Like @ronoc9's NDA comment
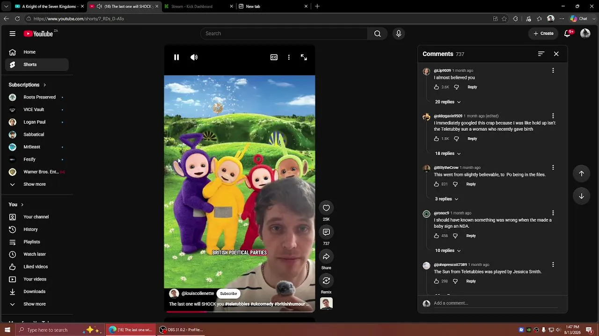This screenshot has height=336, width=599. coord(437,236)
